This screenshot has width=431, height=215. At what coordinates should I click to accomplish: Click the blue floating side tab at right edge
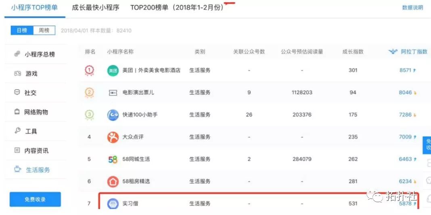(427, 145)
